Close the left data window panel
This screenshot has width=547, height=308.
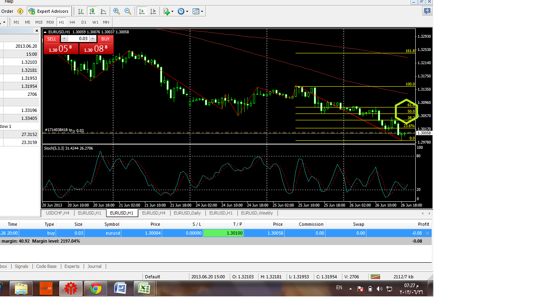(x=37, y=31)
